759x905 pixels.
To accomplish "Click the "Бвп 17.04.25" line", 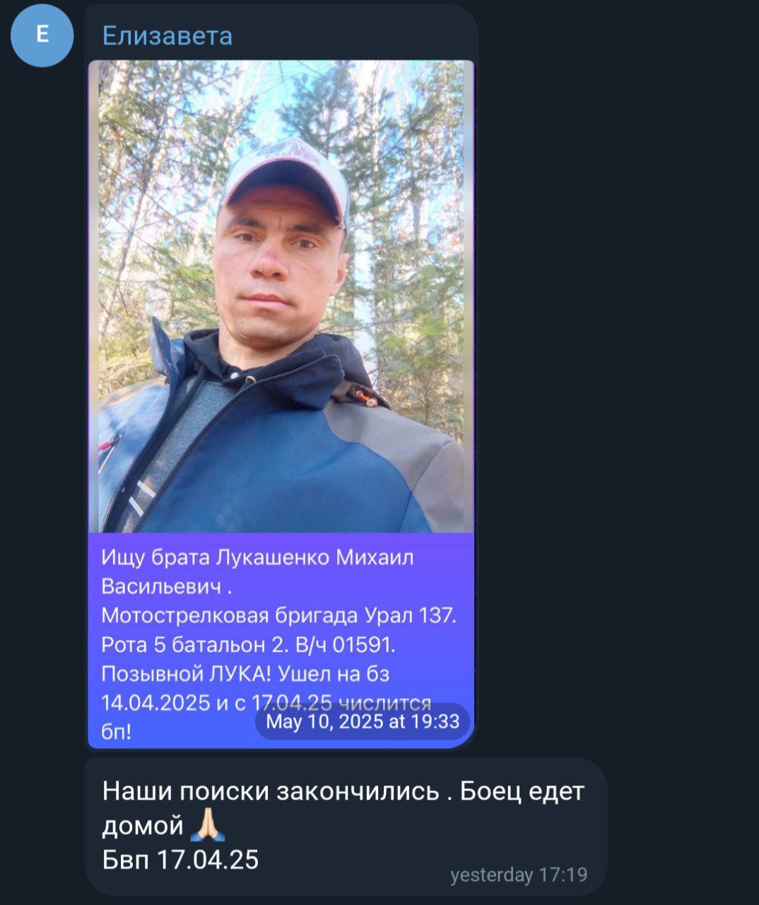I will 181,860.
